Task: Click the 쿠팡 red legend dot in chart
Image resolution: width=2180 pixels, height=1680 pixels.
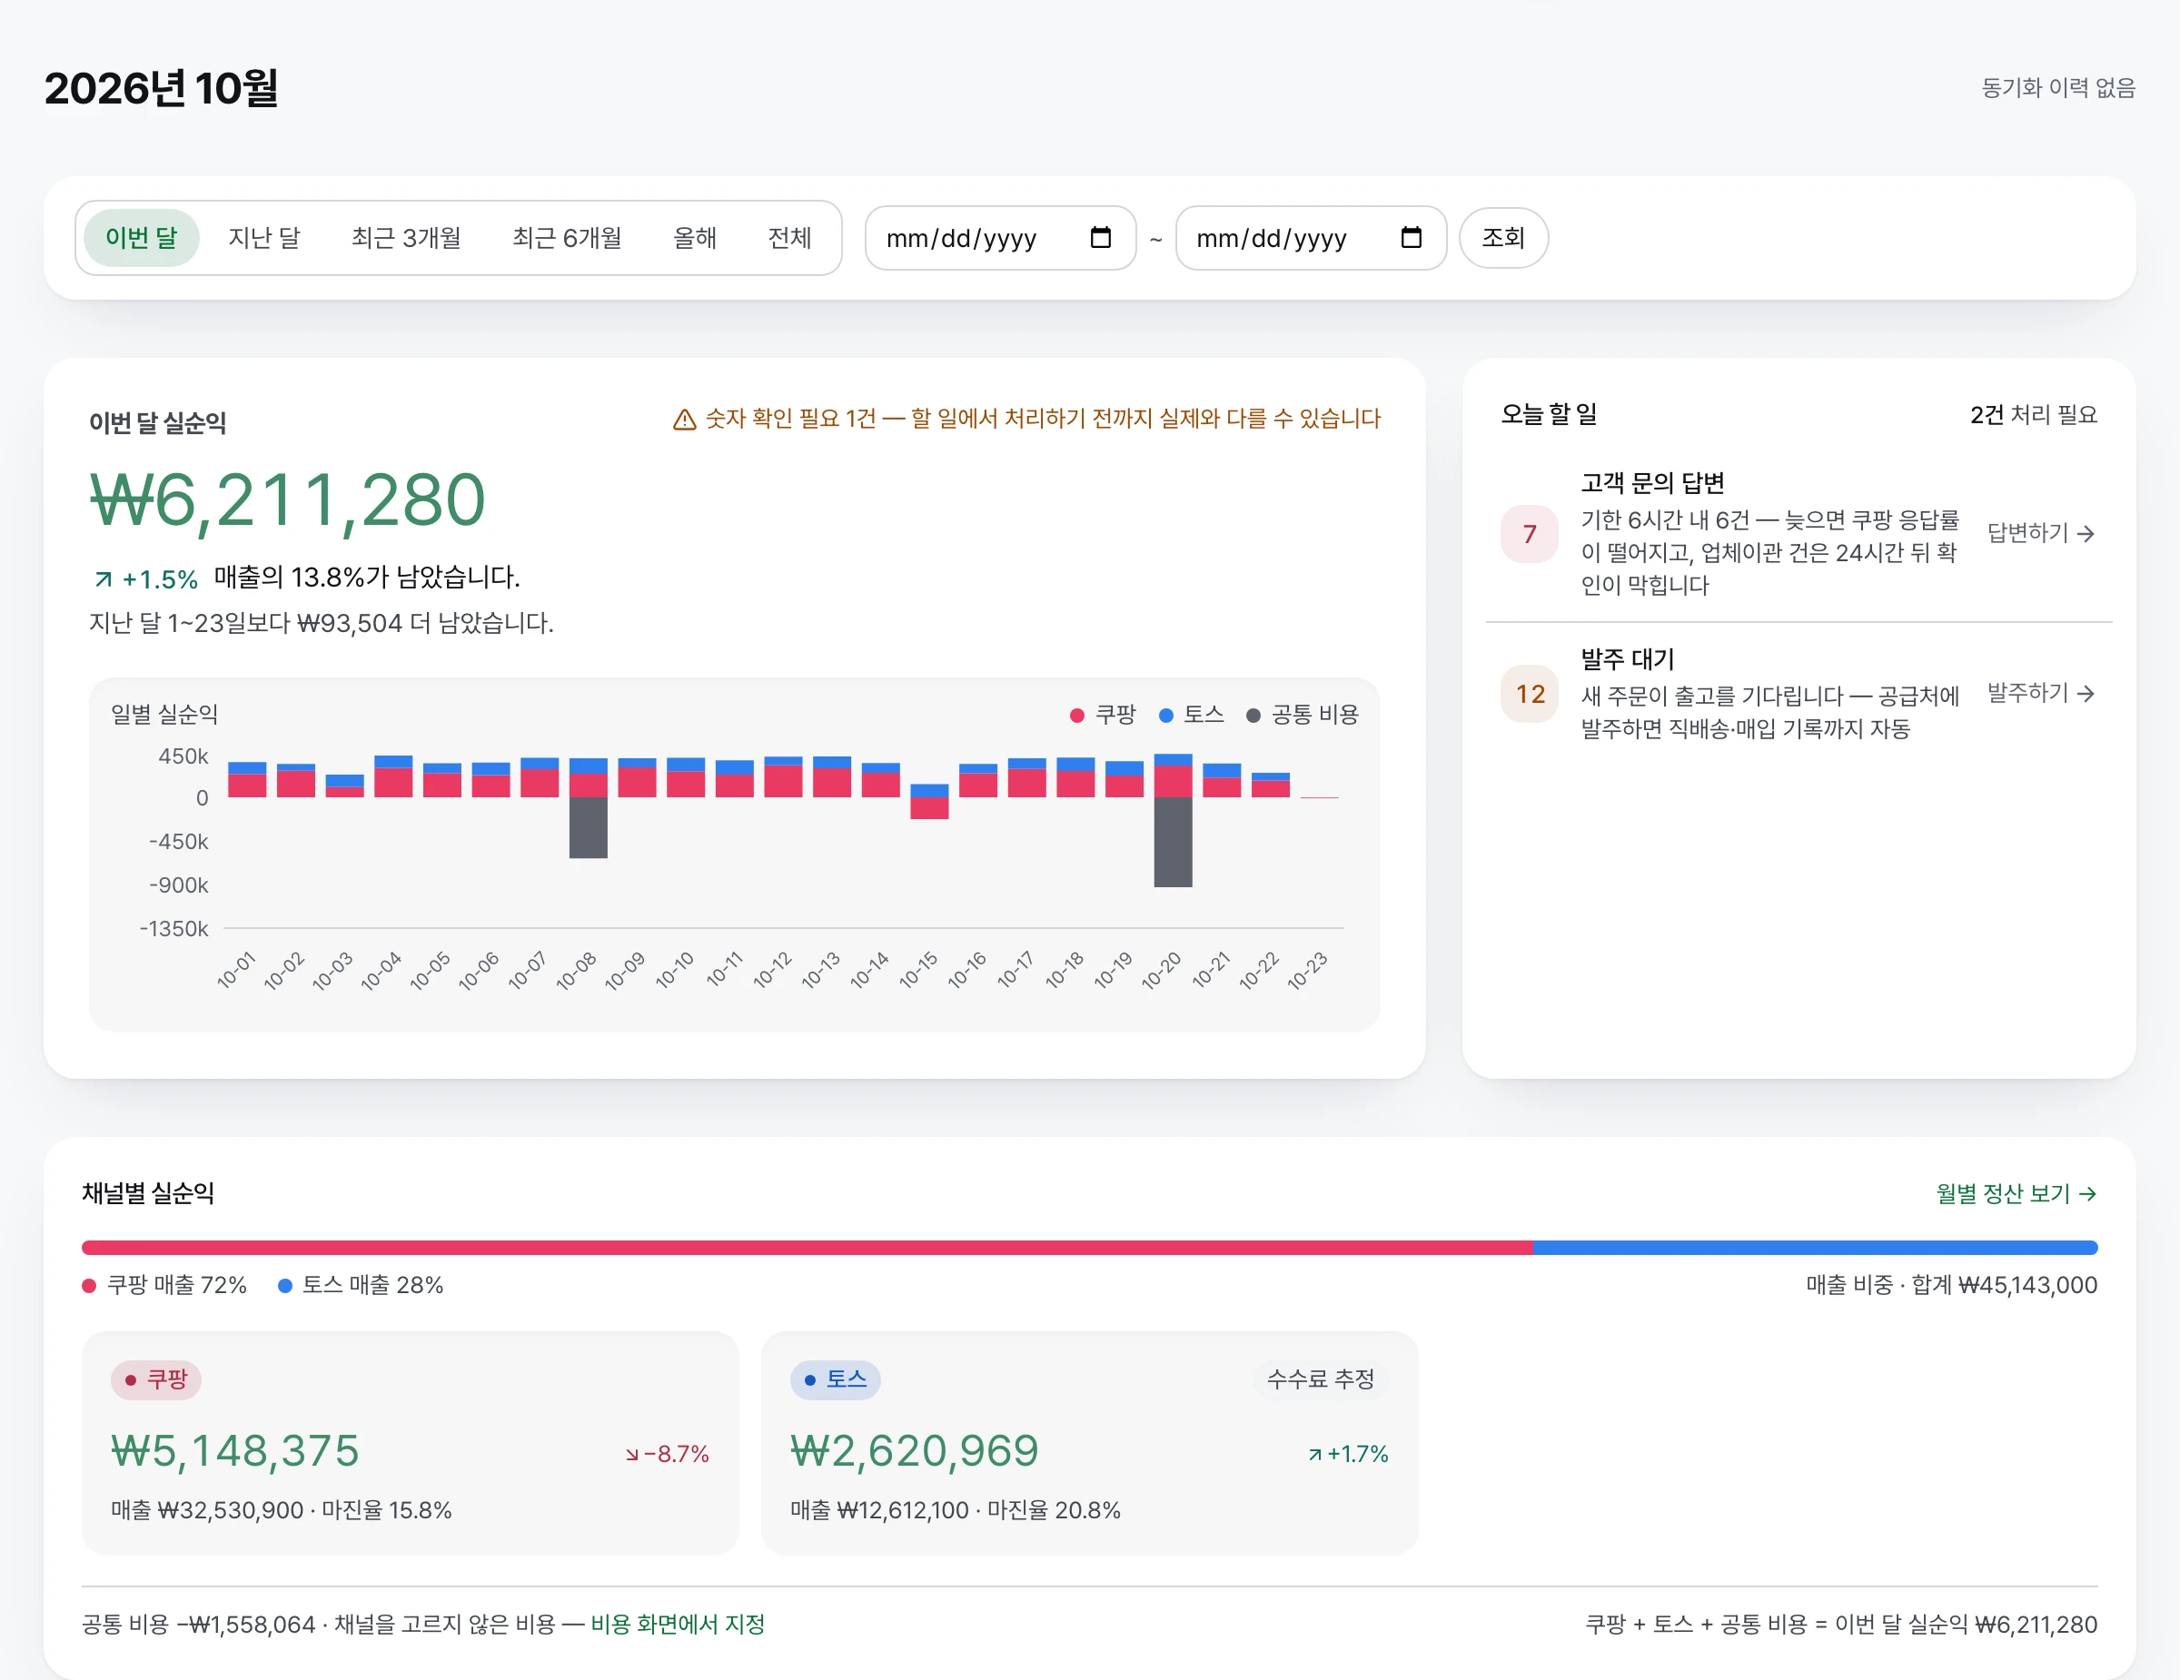Action: point(1077,716)
